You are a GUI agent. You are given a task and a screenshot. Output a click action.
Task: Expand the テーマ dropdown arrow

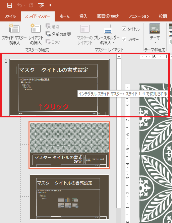[x=155, y=42]
